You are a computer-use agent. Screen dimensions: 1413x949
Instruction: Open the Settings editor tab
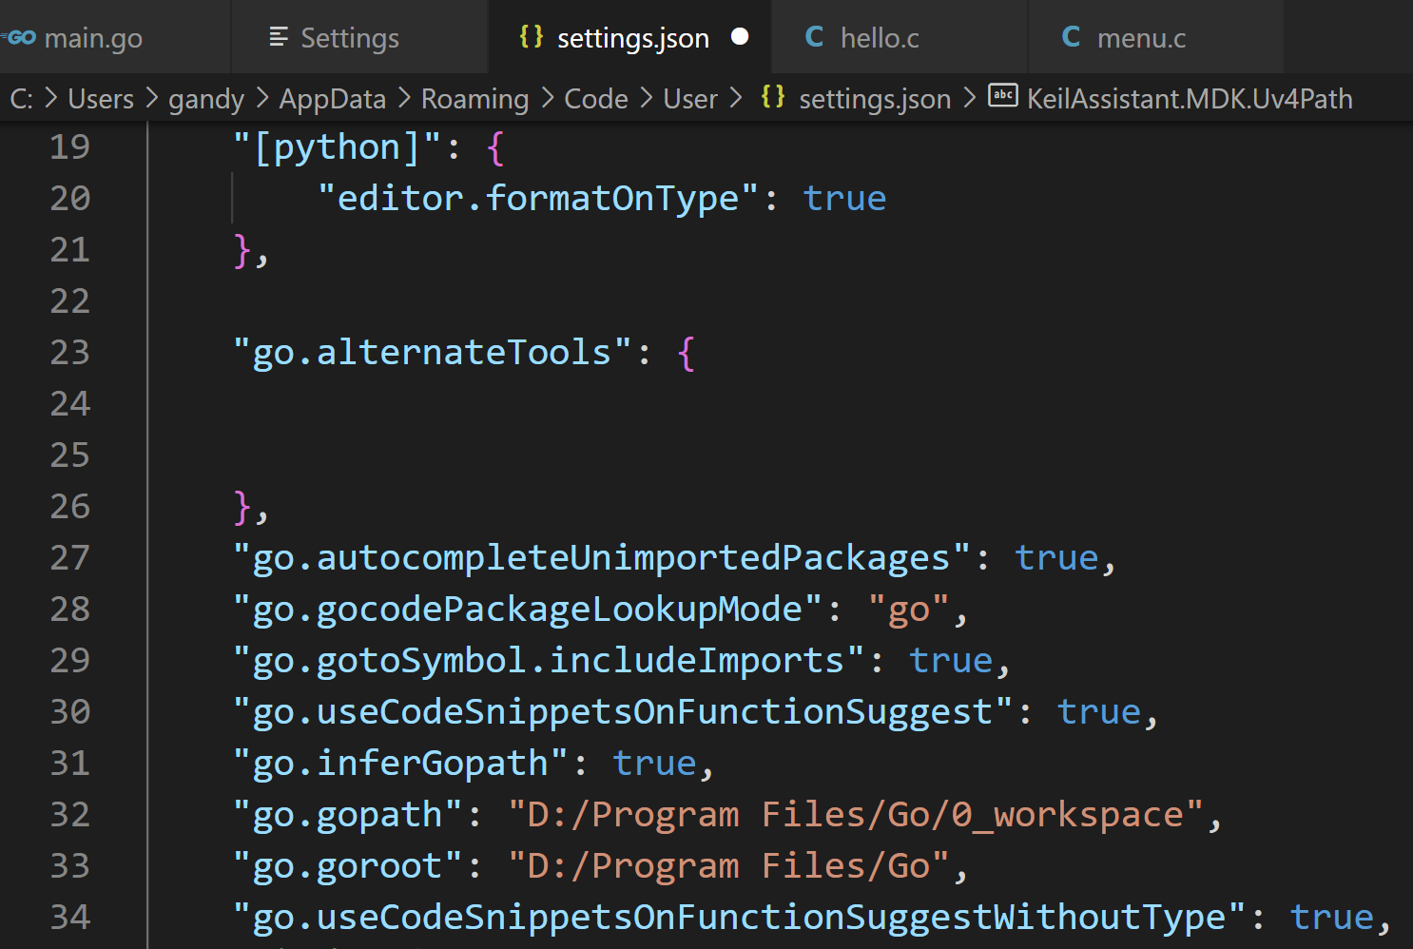349,38
